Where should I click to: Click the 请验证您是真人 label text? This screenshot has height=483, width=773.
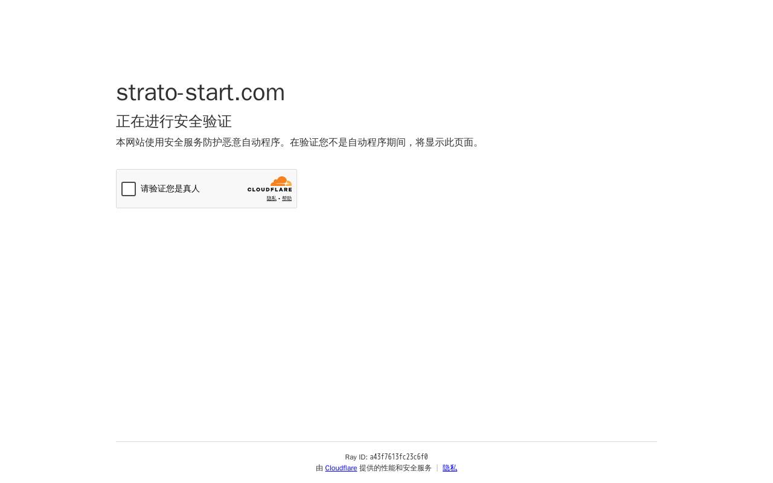(170, 189)
